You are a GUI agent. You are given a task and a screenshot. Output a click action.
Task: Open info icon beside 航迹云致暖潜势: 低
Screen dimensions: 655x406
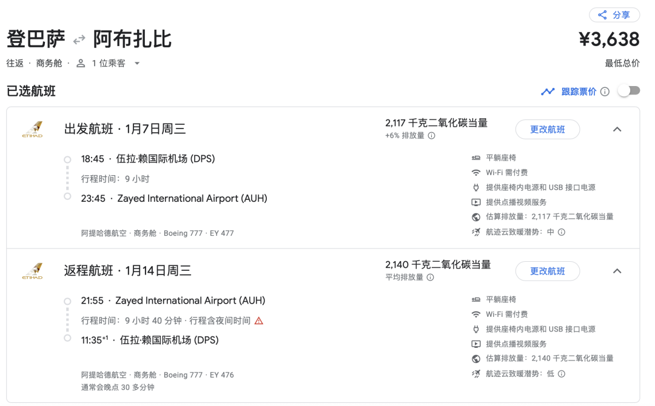point(562,374)
